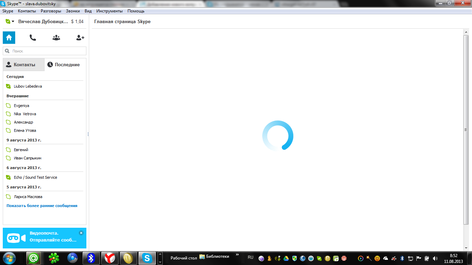The width and height of the screenshot is (472, 265).
Task: Open the Вид menu
Action: pos(88,11)
